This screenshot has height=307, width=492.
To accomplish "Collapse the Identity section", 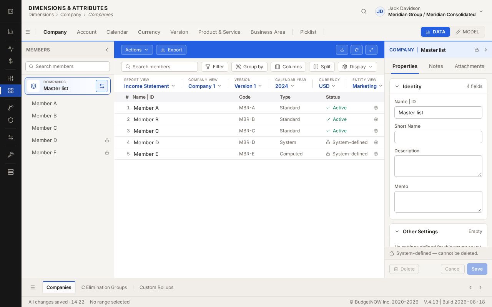I will pyautogui.click(x=397, y=86).
